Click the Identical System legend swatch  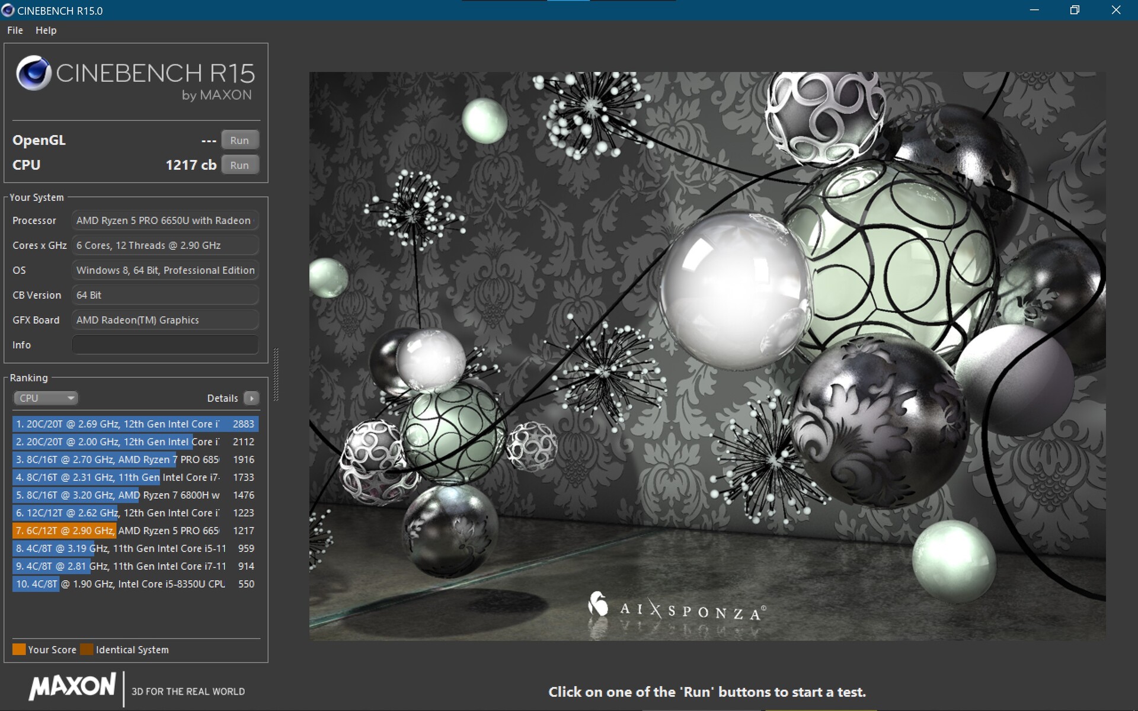87,649
